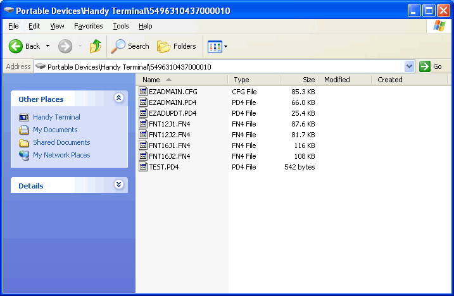Click the EZADUPDT.PD4 file icon
The image size is (454, 296).
click(143, 113)
